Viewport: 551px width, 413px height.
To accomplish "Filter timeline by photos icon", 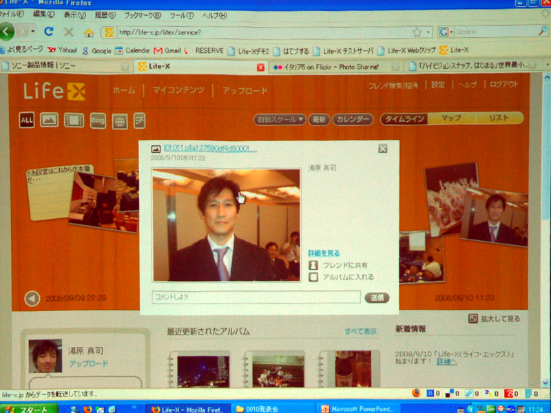I will (49, 120).
